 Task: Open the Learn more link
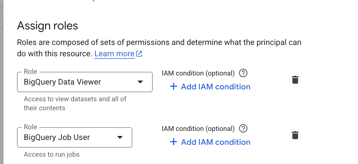coord(114,54)
